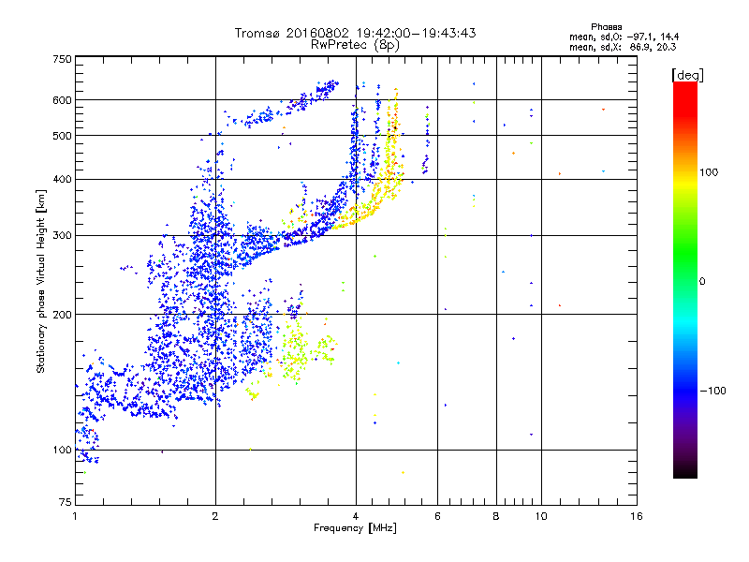
Task: Click the colorbar label '0'
Action: [x=702, y=282]
